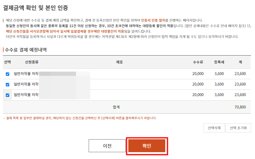Image resolution: width=255 pixels, height=159 pixels.
Task: Click the third row's 23,600 total
Action: 240,95
